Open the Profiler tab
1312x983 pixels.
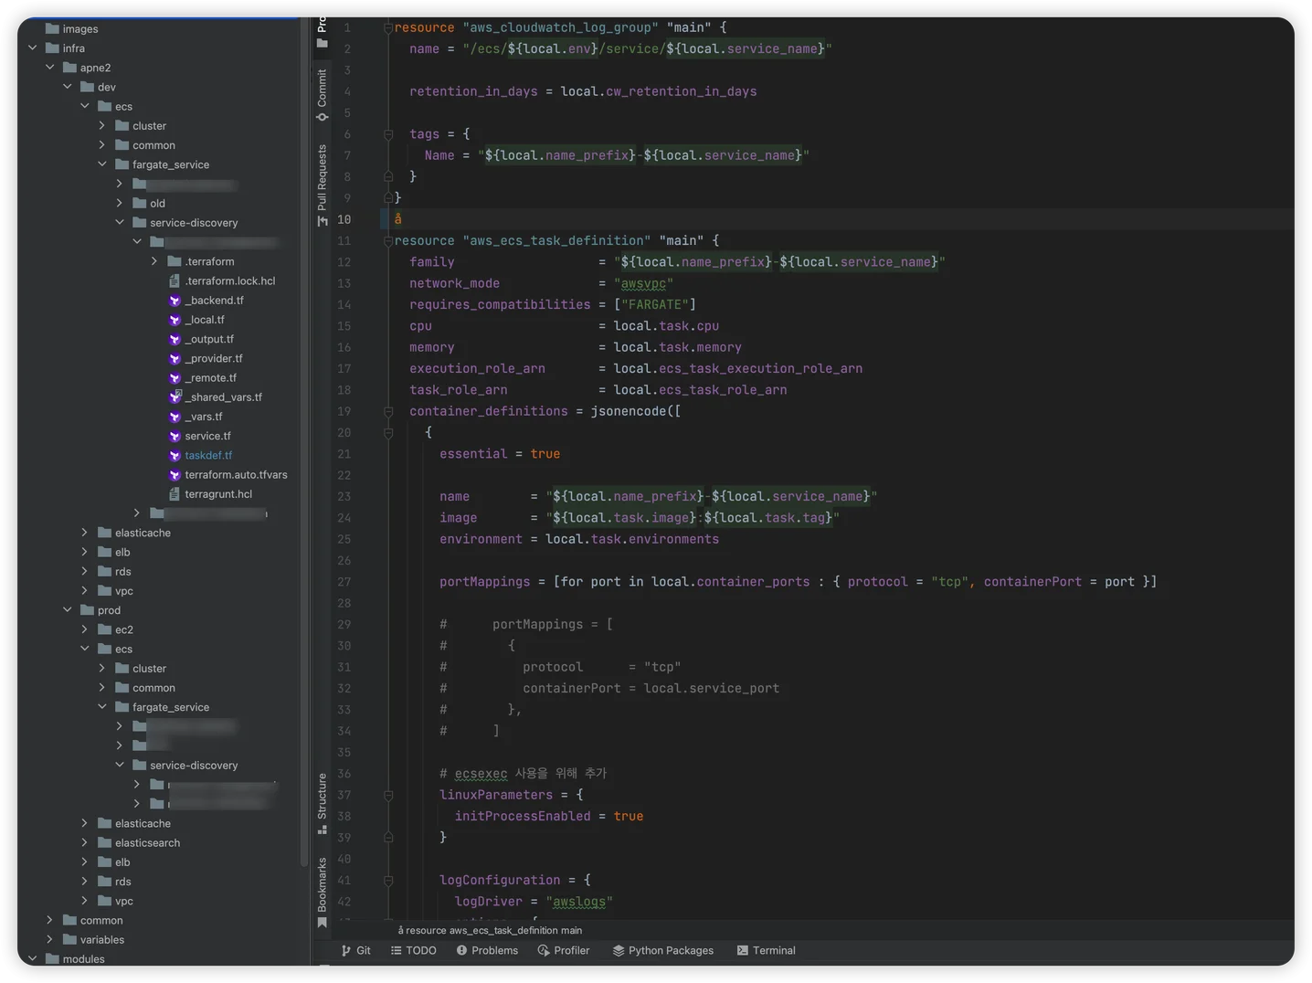pyautogui.click(x=563, y=950)
